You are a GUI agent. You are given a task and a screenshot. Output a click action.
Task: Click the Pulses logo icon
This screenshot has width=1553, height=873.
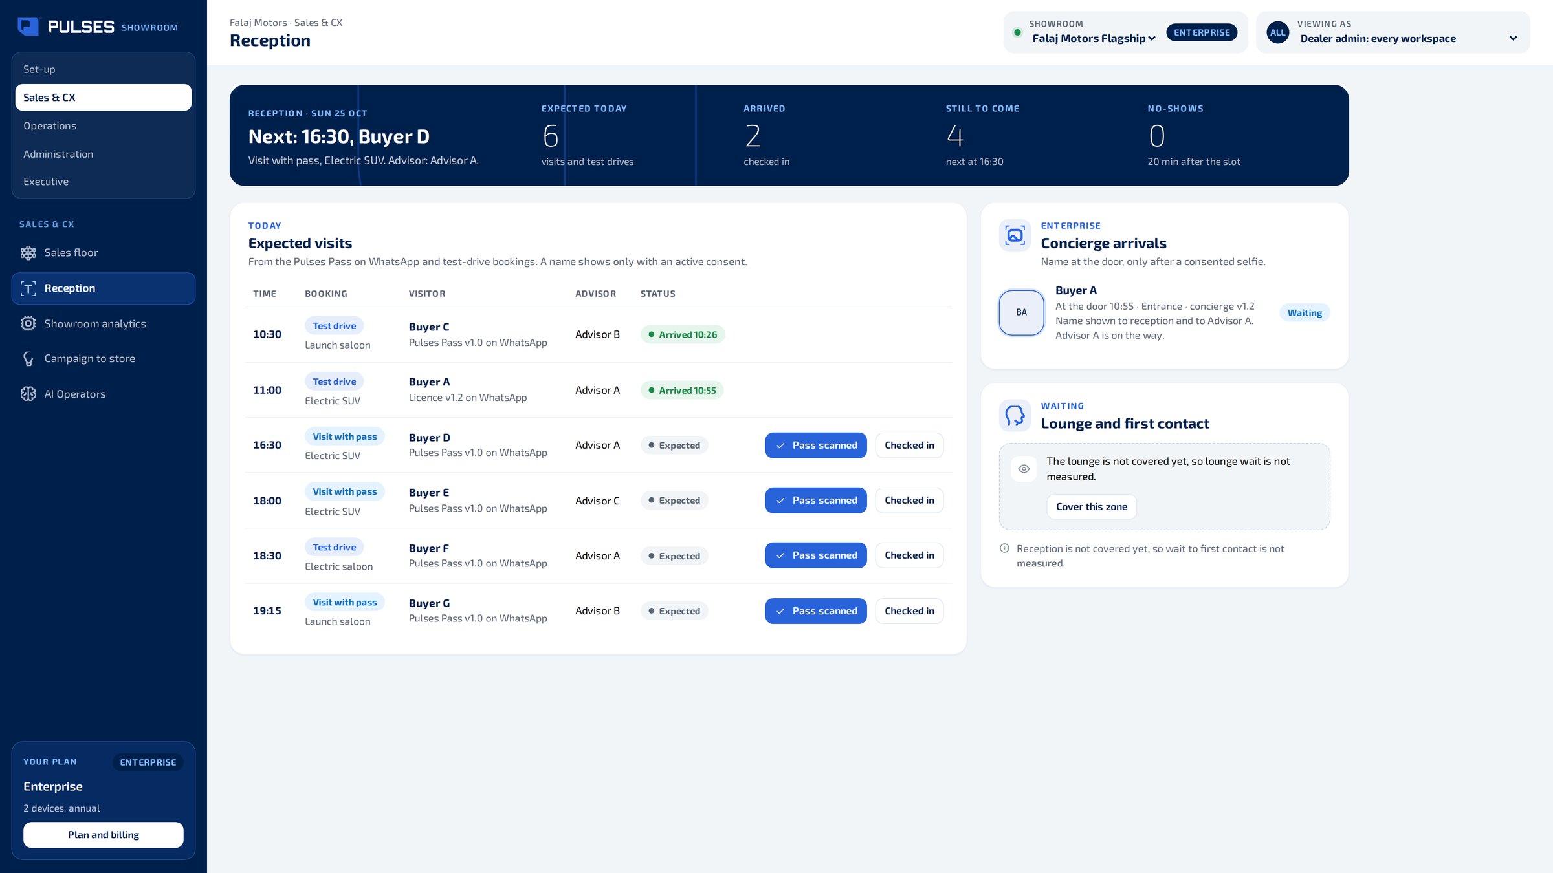28,27
